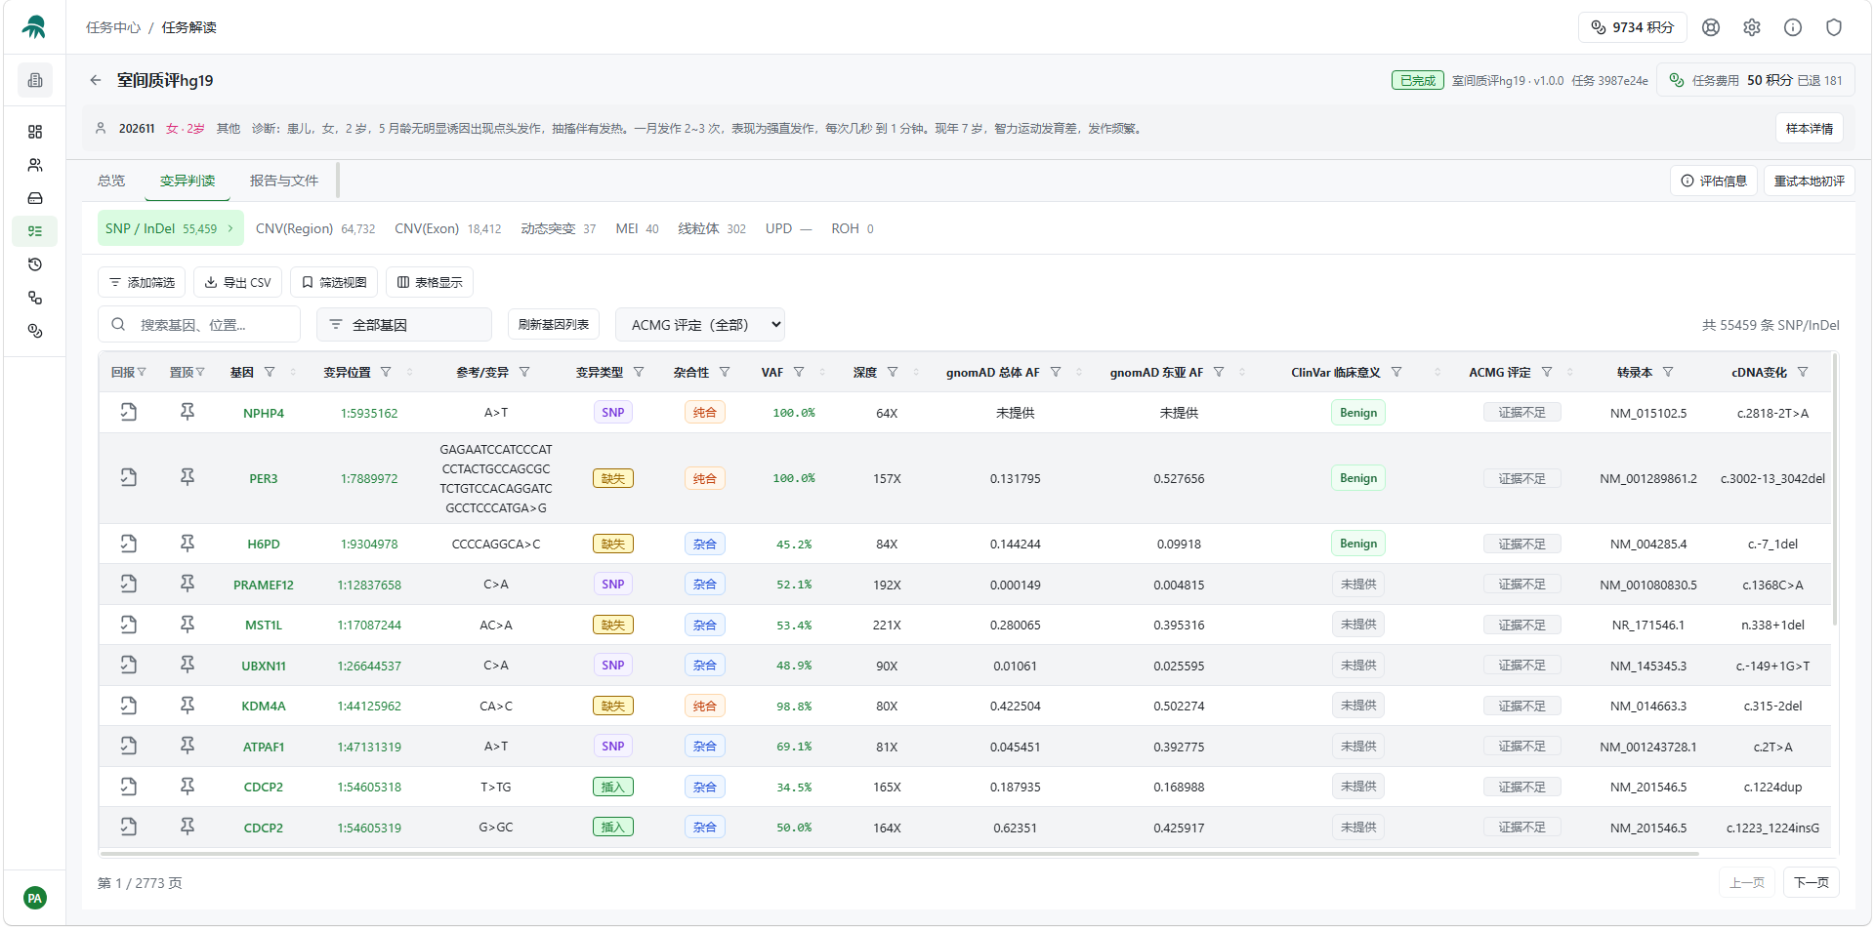The width and height of the screenshot is (1875, 929).
Task: Open filter on the ClinVar 临床意义 column
Action: pos(1396,372)
